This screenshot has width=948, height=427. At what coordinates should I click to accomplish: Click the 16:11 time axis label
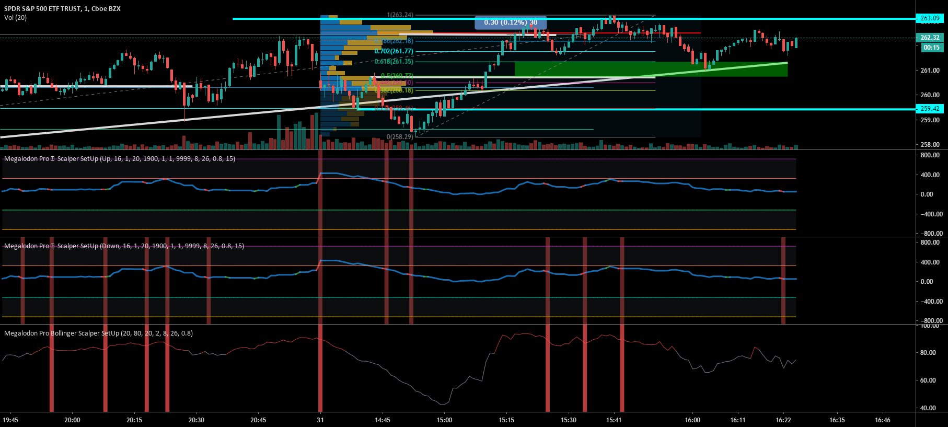(x=738, y=420)
